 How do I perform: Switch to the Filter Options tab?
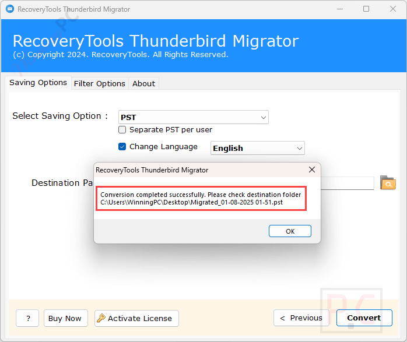(99, 83)
